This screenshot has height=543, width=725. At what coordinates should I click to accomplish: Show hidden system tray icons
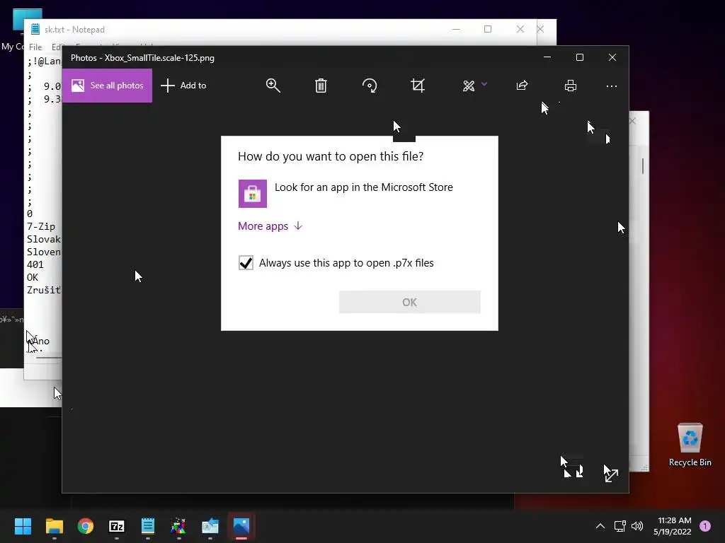click(x=600, y=526)
